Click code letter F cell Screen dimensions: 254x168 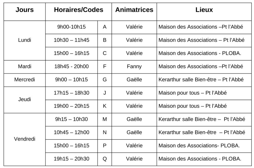(x=105, y=66)
